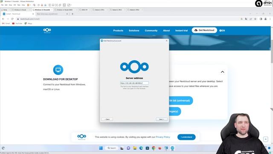Image resolution: width=273 pixels, height=154 pixels.
Task: Click the Chrome back arrow
Action: [3, 19]
